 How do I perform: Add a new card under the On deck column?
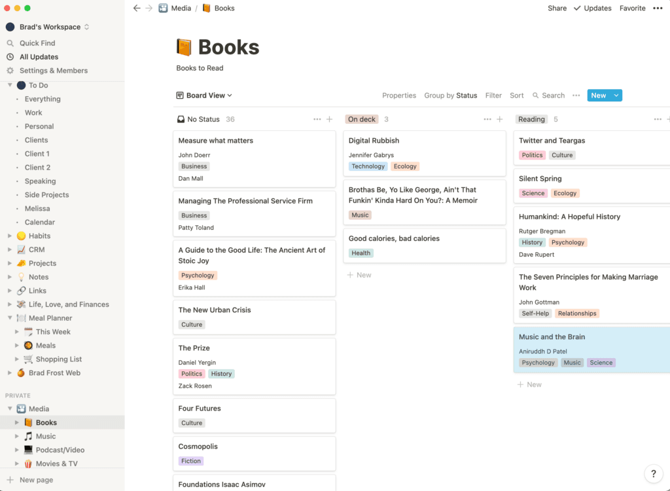tap(359, 274)
